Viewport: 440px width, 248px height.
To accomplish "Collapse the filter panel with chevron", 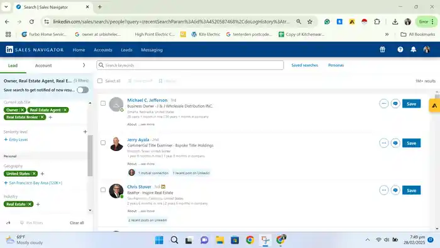I will 84,65.
